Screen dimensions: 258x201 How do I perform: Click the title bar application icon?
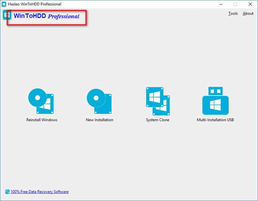tap(4, 4)
